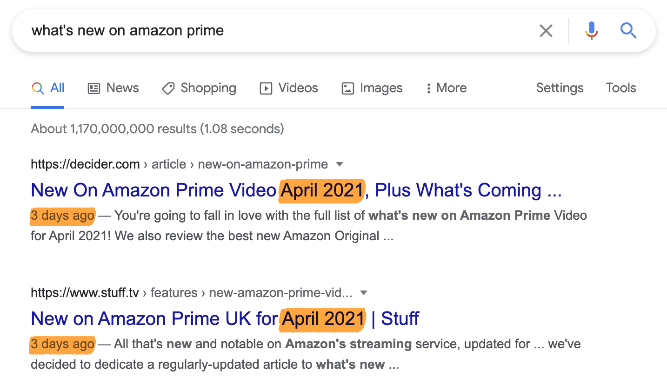
Task: Open the Stuff Amazon Prime UK article
Action: coord(225,318)
